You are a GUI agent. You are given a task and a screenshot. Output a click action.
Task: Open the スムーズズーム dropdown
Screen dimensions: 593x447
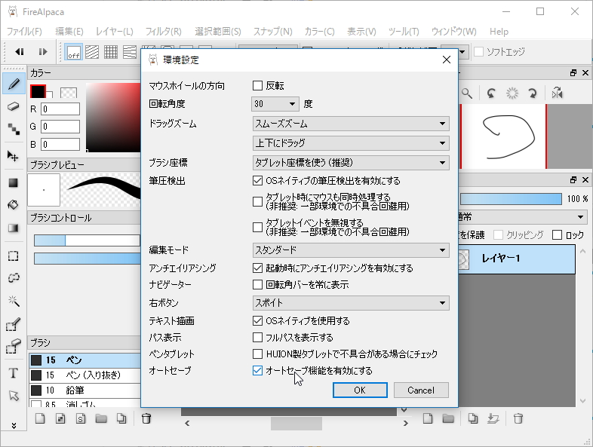(x=351, y=124)
